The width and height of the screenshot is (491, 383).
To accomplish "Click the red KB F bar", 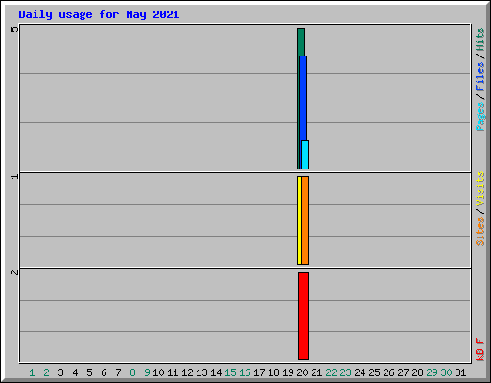I will click(303, 316).
